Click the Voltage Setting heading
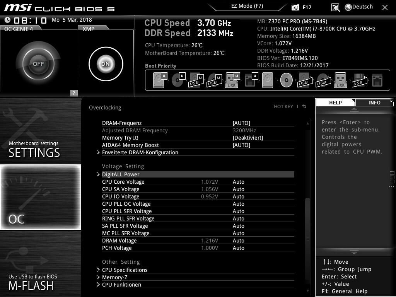The height and width of the screenshot is (297, 396). tap(123, 166)
